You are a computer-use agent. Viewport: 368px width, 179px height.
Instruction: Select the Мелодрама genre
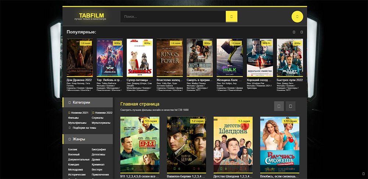pos(75,170)
